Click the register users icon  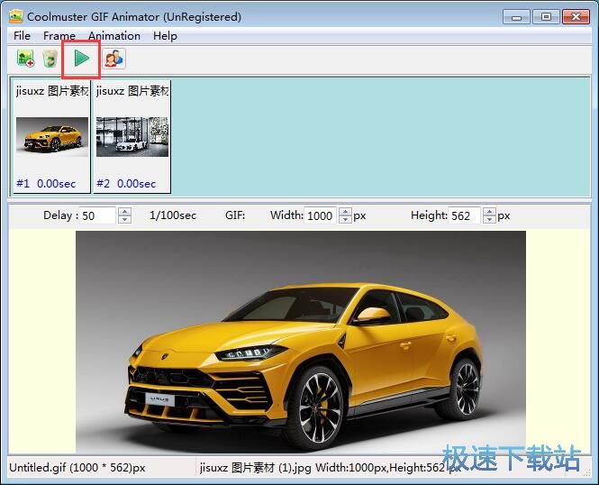pyautogui.click(x=113, y=59)
